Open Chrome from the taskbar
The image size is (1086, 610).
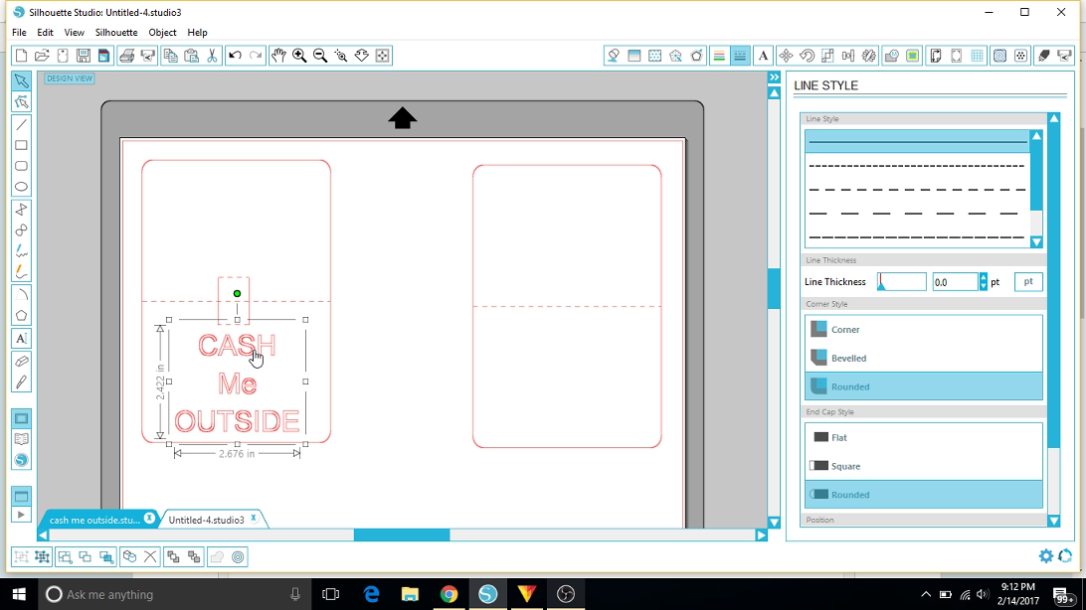click(449, 594)
